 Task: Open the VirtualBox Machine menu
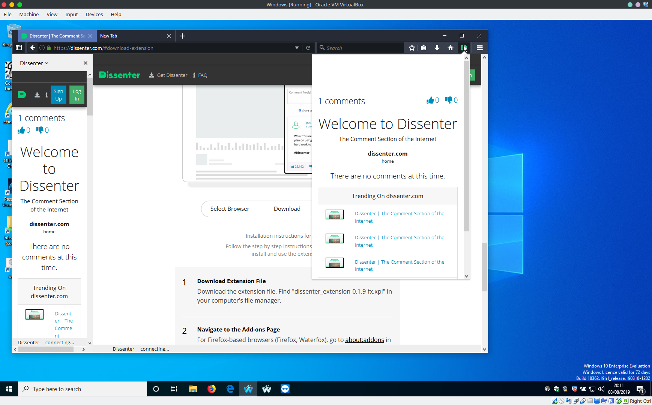(29, 14)
